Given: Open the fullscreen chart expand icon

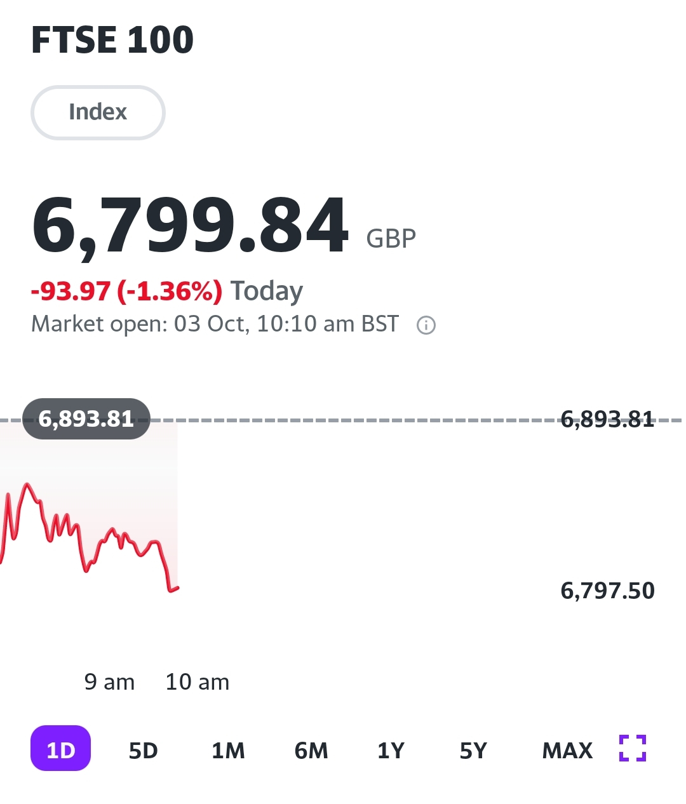Looking at the screenshot, I should click(x=633, y=748).
